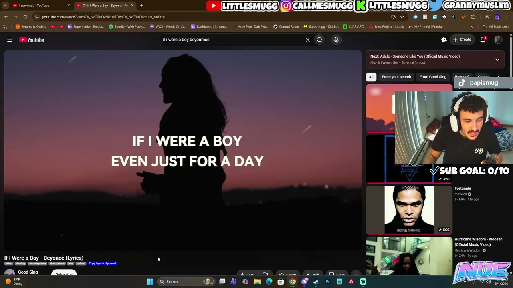The width and height of the screenshot is (513, 288).
Task: Go to the YouTube home logo
Action: (x=32, y=40)
